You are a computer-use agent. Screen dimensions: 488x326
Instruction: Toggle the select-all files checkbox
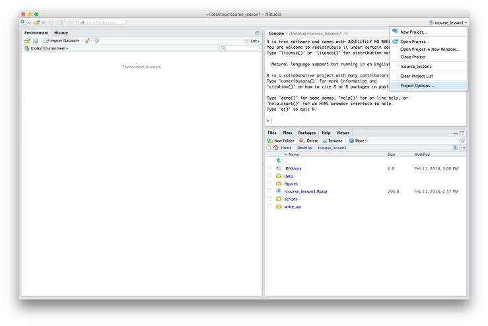click(x=269, y=148)
